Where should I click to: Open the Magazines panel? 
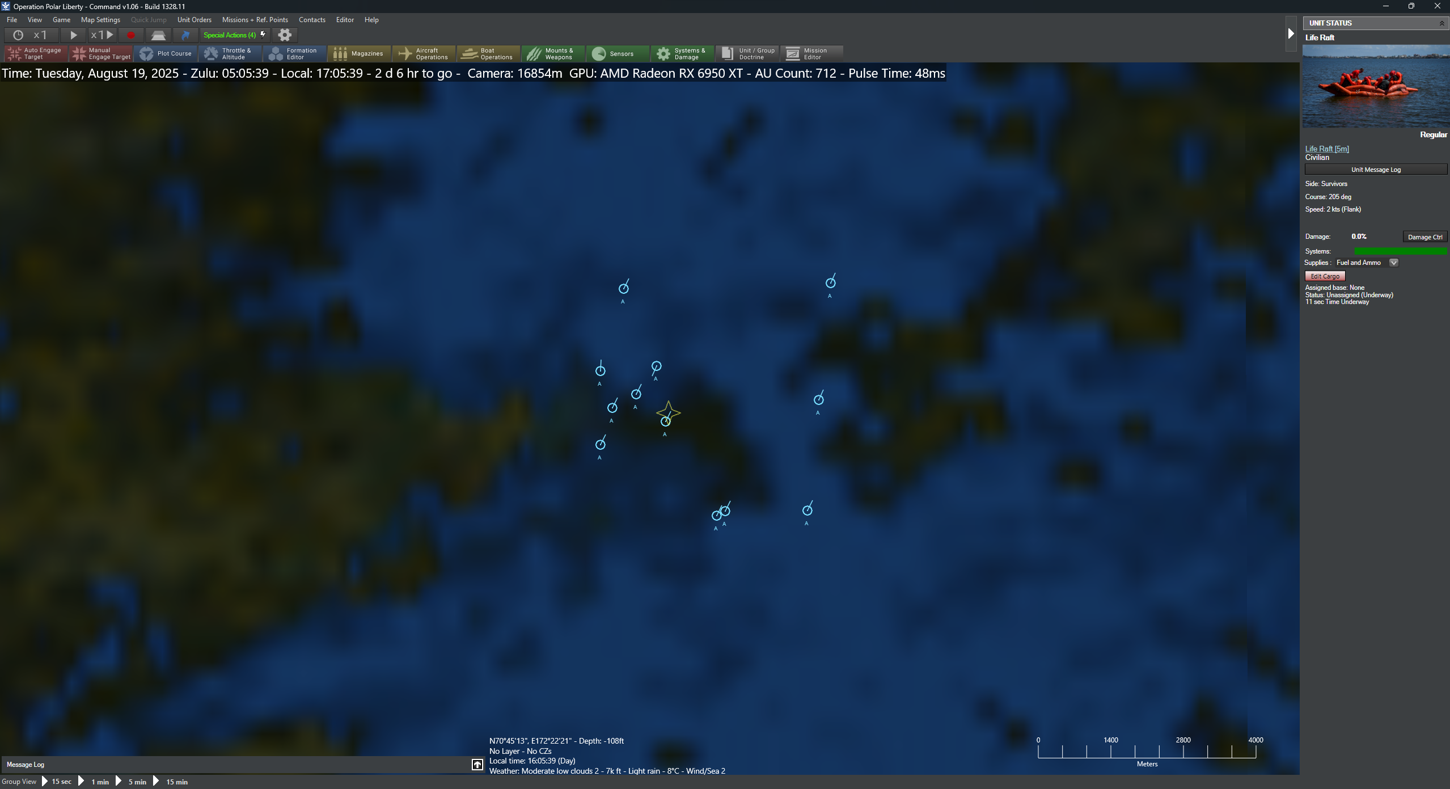tap(359, 53)
